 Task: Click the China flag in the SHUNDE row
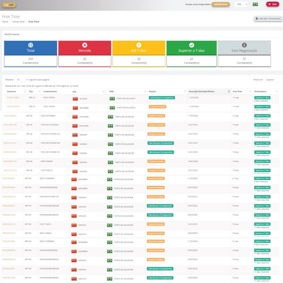click(75, 98)
